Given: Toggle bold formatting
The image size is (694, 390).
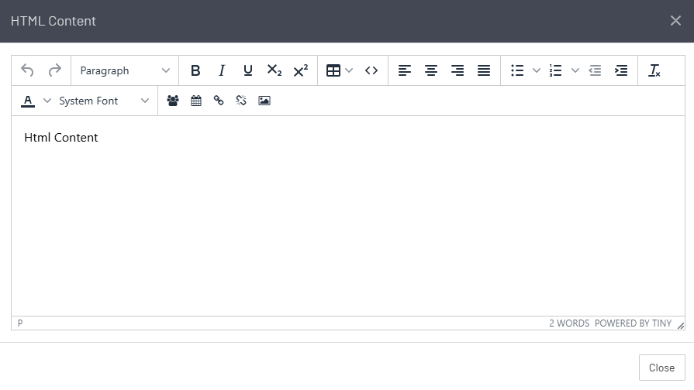Looking at the screenshot, I should (195, 70).
